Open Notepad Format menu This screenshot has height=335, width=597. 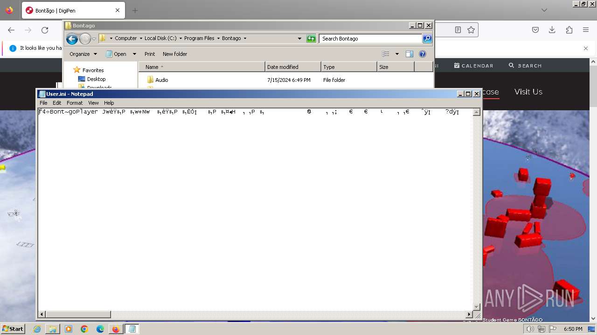pyautogui.click(x=75, y=103)
